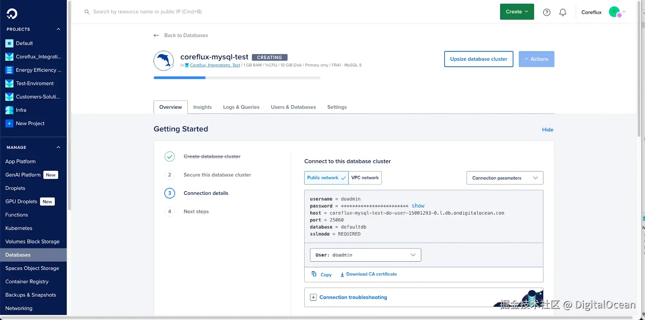Click the sidebar scrollbar
645x320 pixels.
pos(69,105)
